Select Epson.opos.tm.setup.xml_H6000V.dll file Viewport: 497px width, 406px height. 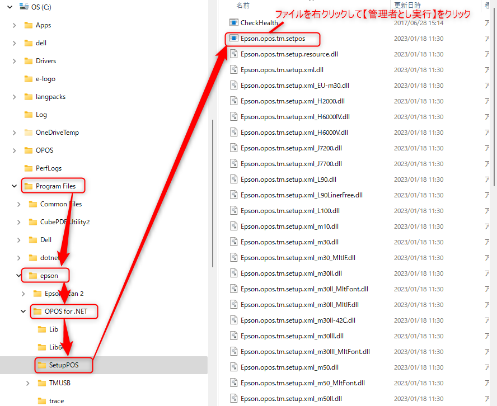pos(294,133)
